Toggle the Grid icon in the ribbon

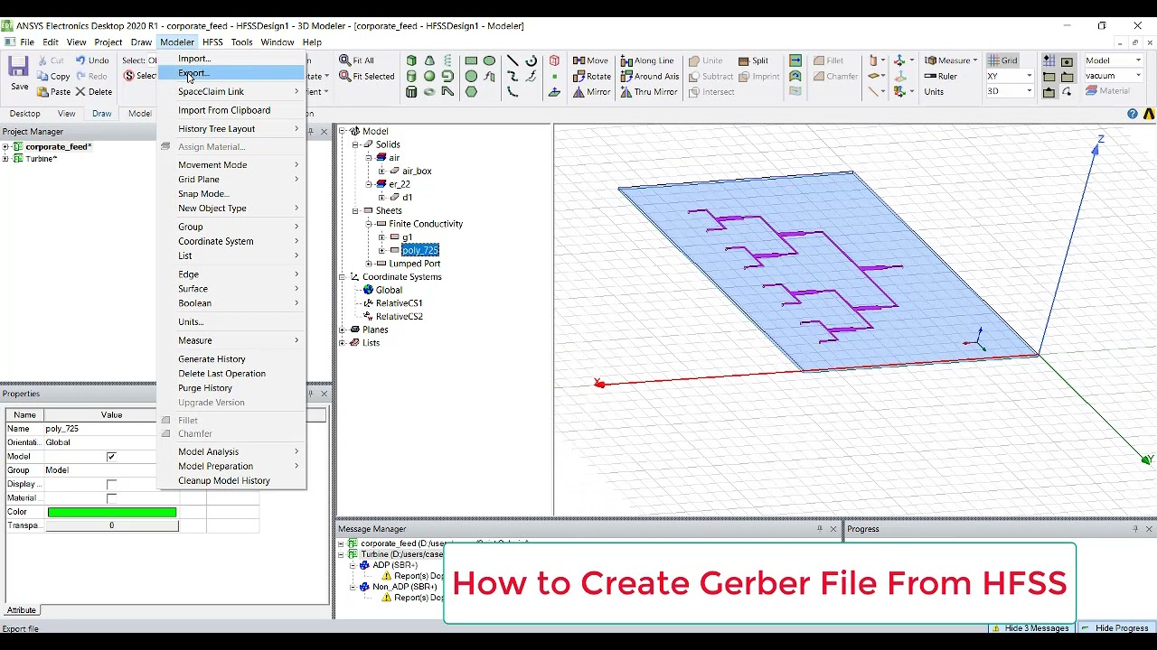point(992,60)
